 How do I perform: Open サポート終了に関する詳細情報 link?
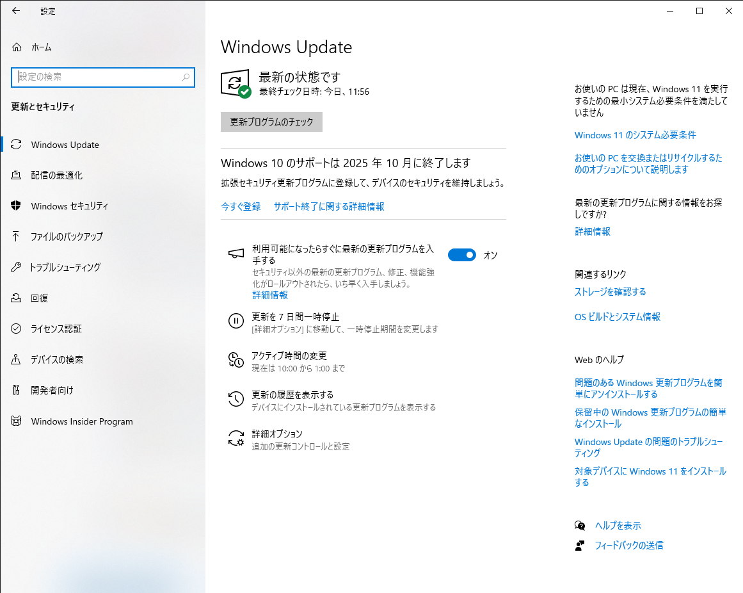pos(329,206)
